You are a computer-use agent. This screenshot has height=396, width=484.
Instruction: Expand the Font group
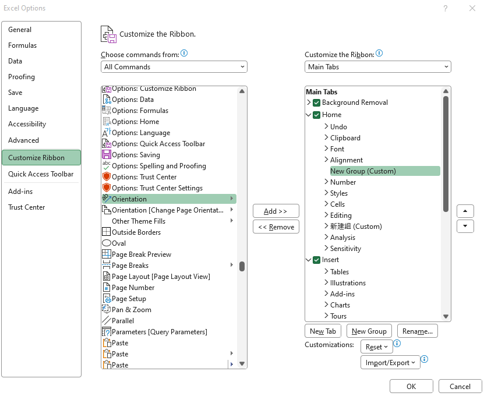pyautogui.click(x=326, y=148)
